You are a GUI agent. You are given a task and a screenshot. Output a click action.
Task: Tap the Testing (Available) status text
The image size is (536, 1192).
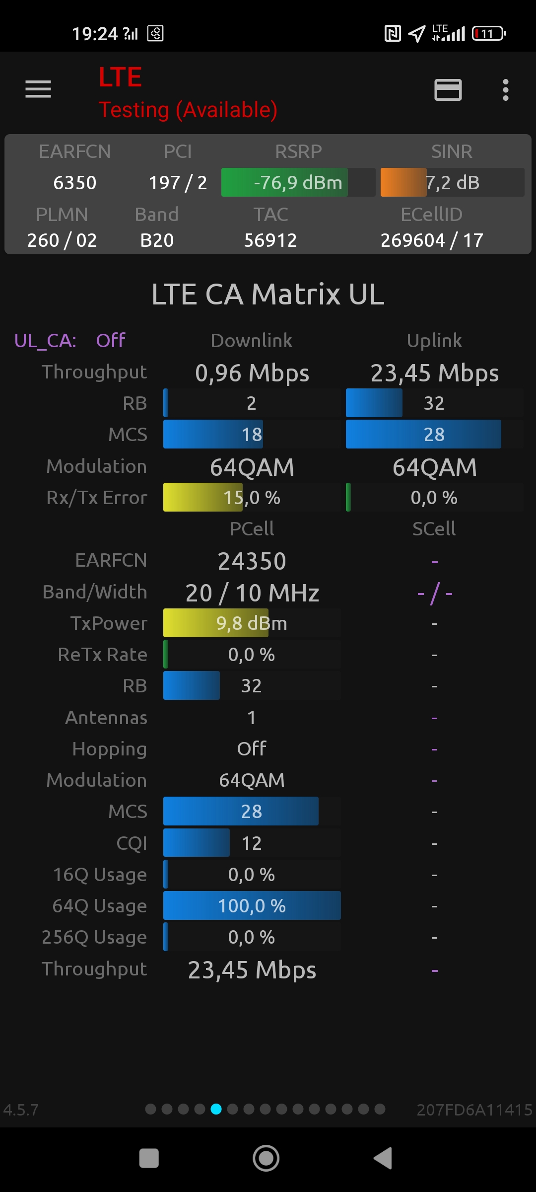coord(188,110)
